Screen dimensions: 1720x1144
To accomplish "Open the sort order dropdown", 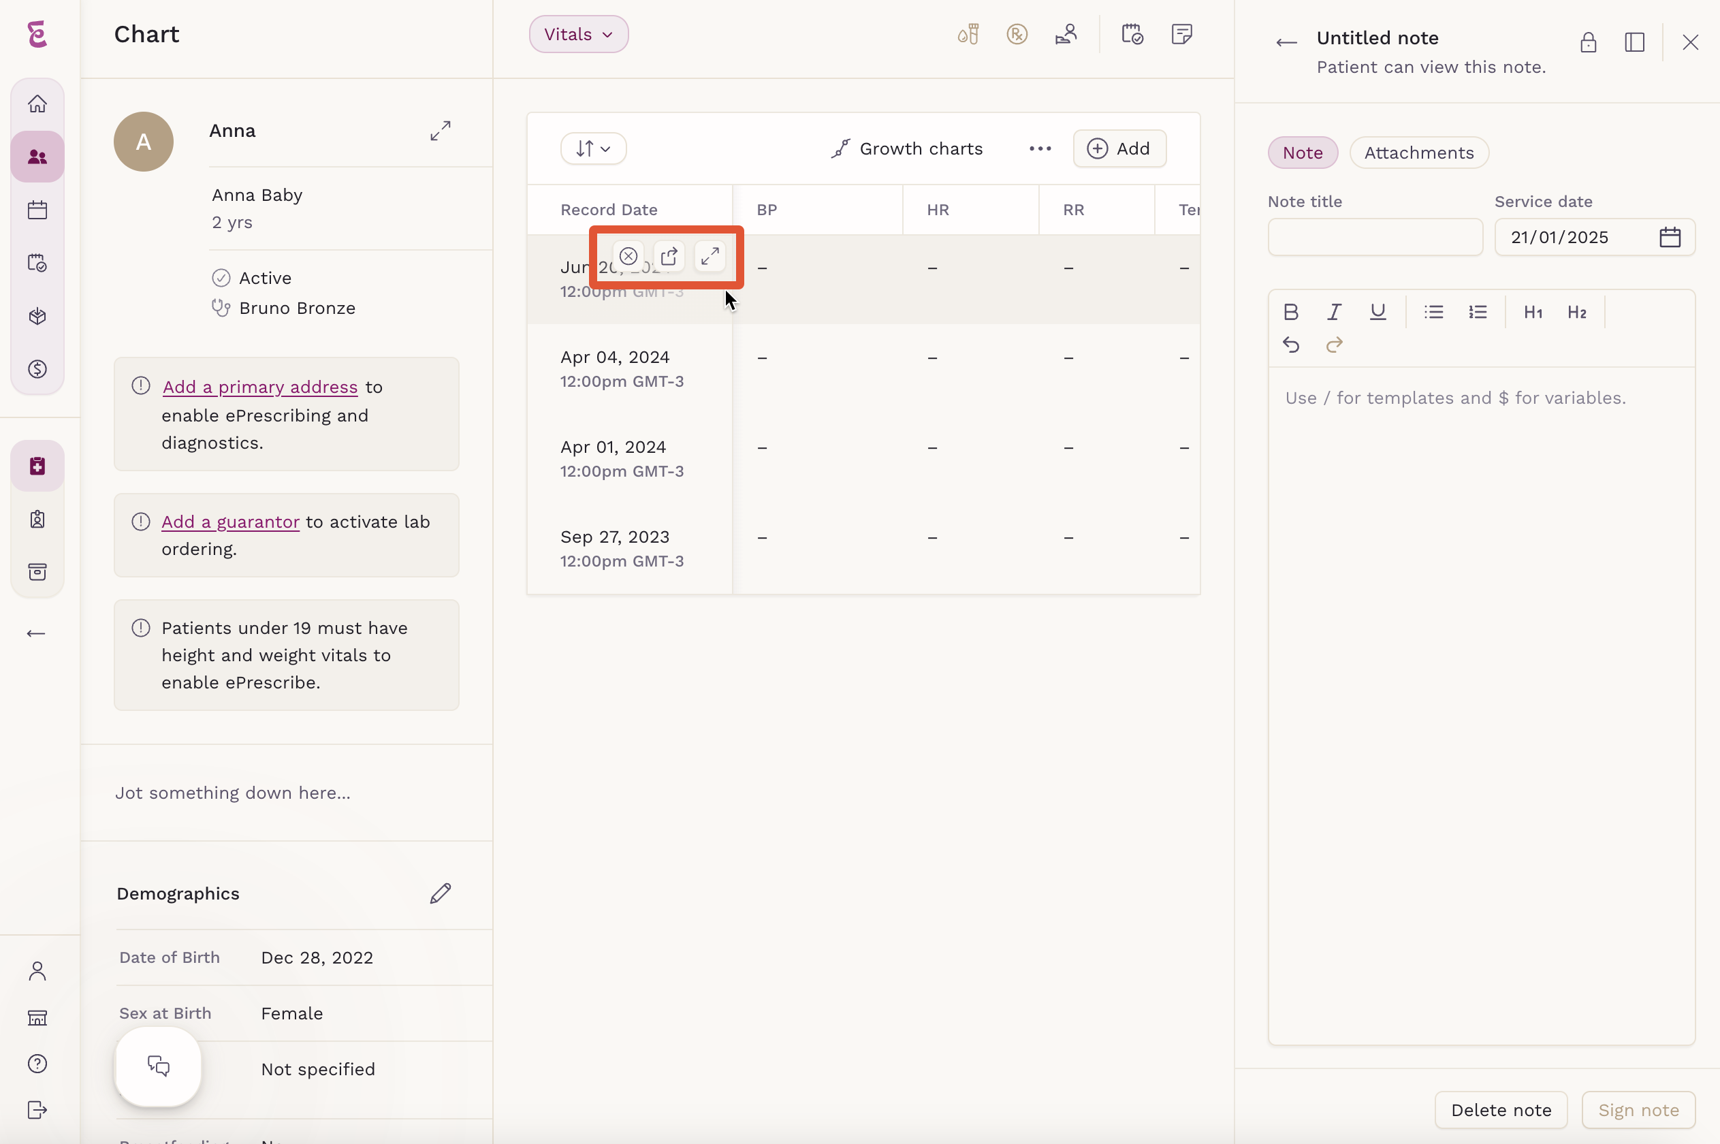I will pos(593,149).
